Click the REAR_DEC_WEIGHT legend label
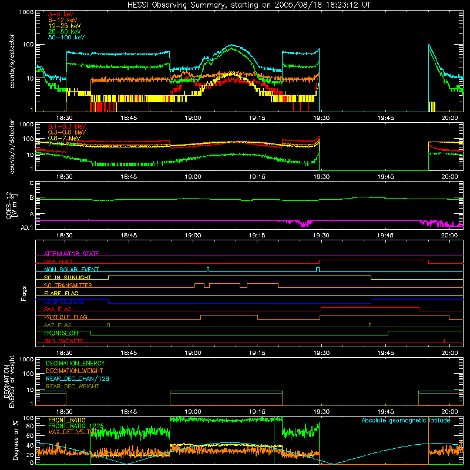 pyautogui.click(x=72, y=387)
